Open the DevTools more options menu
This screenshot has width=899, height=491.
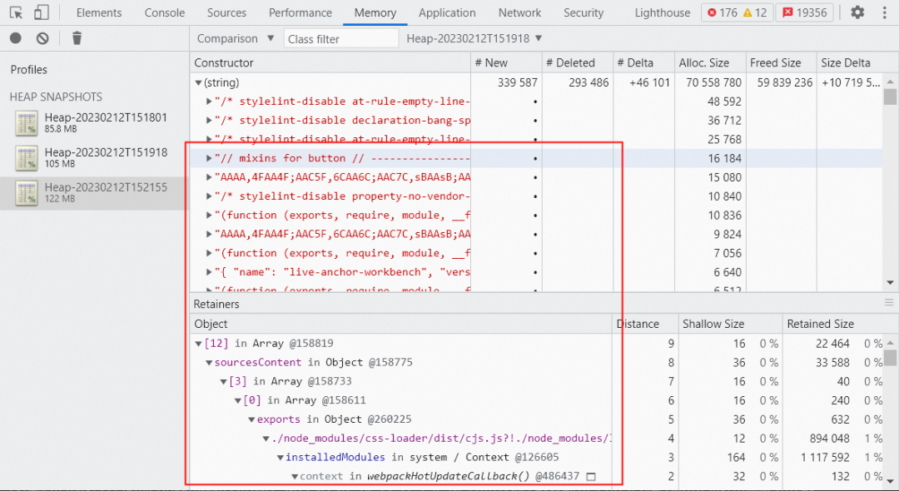[x=885, y=12]
